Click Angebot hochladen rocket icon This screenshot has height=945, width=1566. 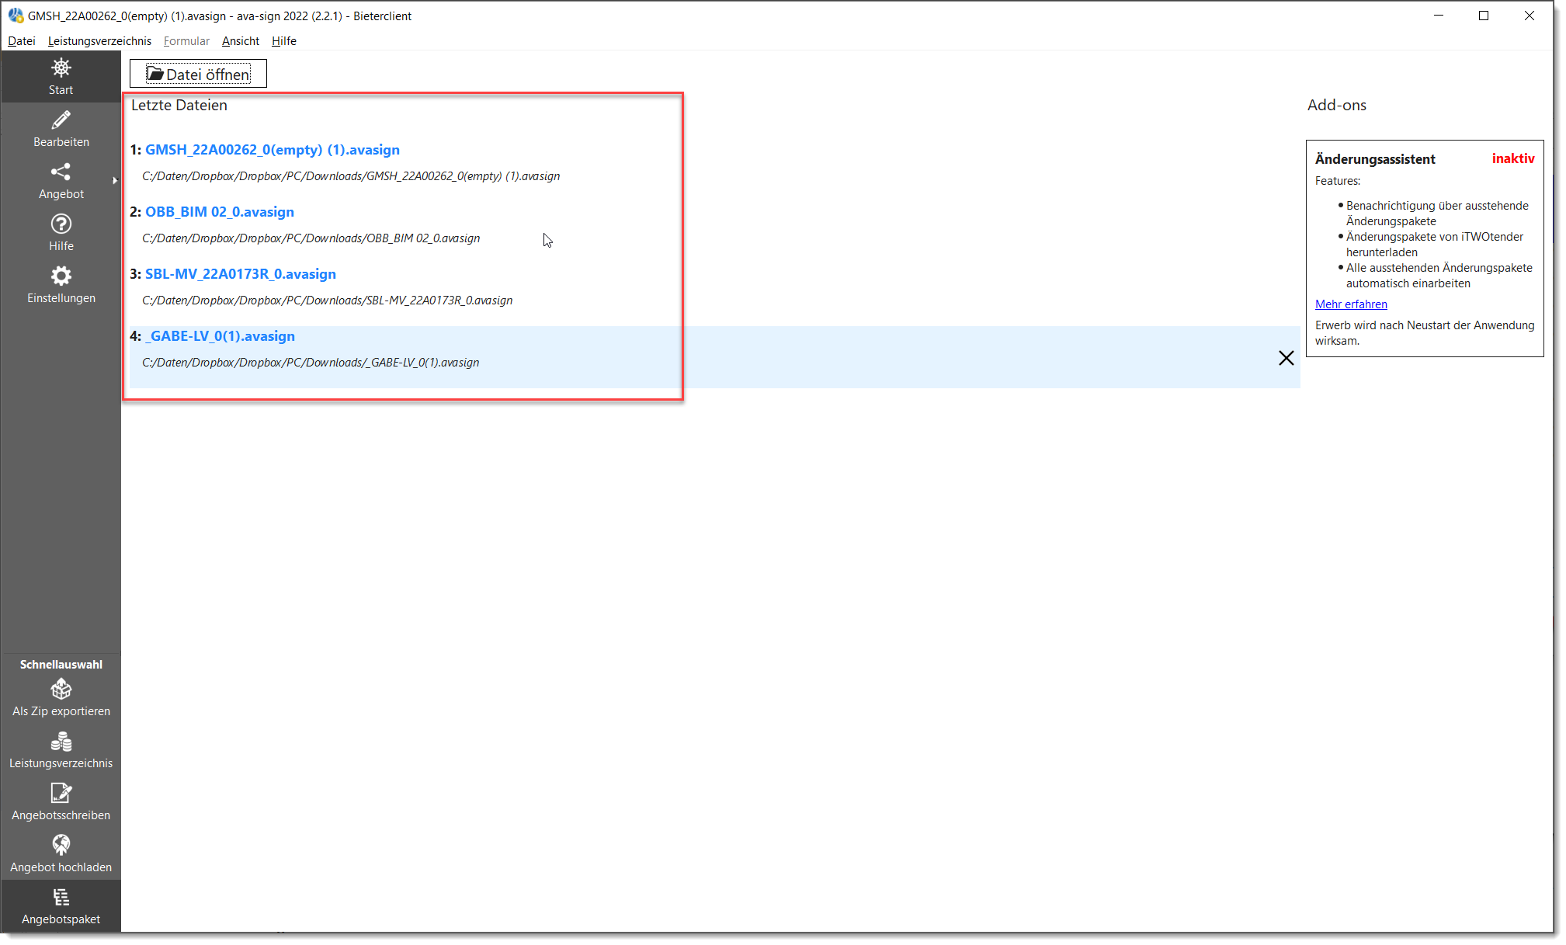61,845
